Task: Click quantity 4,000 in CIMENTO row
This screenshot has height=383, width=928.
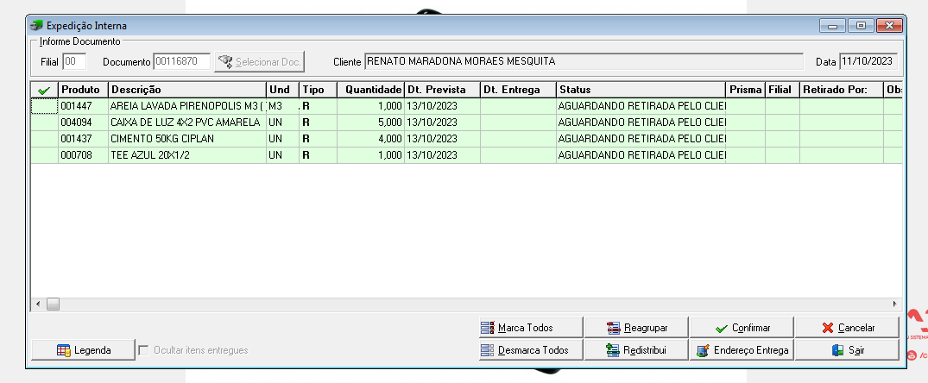Action: coord(370,139)
